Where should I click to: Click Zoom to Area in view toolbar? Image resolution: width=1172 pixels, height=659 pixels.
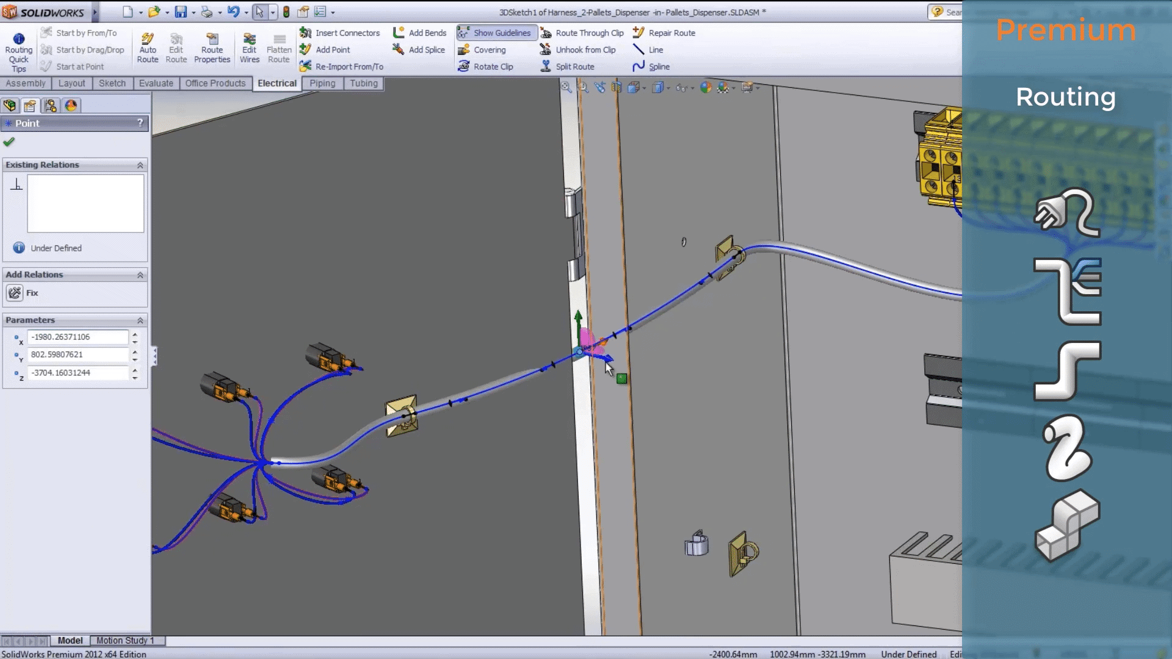point(583,88)
